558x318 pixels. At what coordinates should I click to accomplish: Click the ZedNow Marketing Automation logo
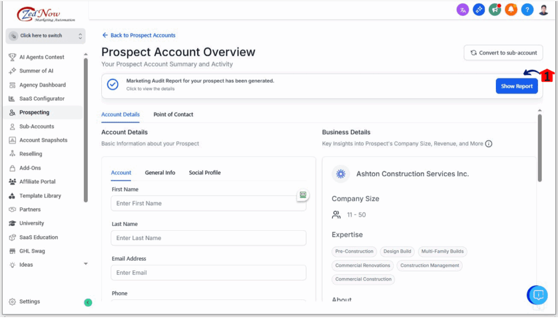click(46, 15)
